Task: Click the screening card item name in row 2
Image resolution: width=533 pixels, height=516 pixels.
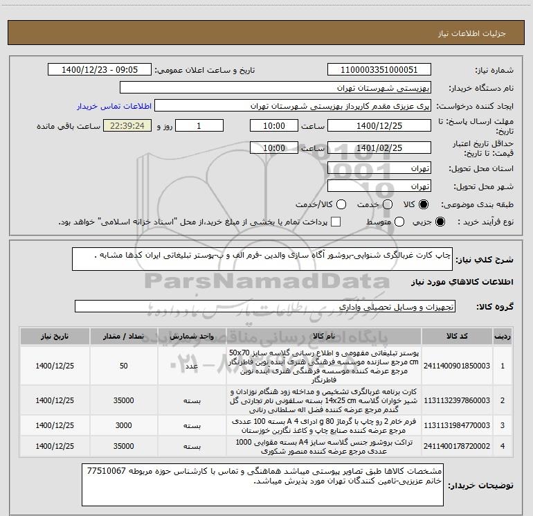Action: click(x=324, y=401)
